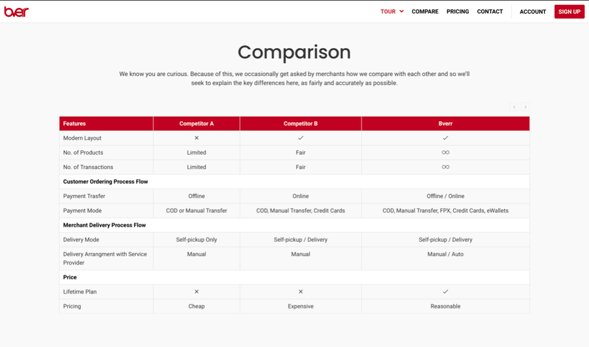Click the X mark for Competitor A Modern Layout

197,138
